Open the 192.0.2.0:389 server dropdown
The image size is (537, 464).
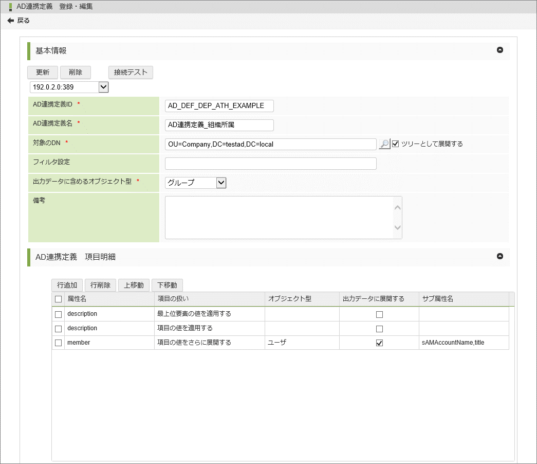coord(103,87)
